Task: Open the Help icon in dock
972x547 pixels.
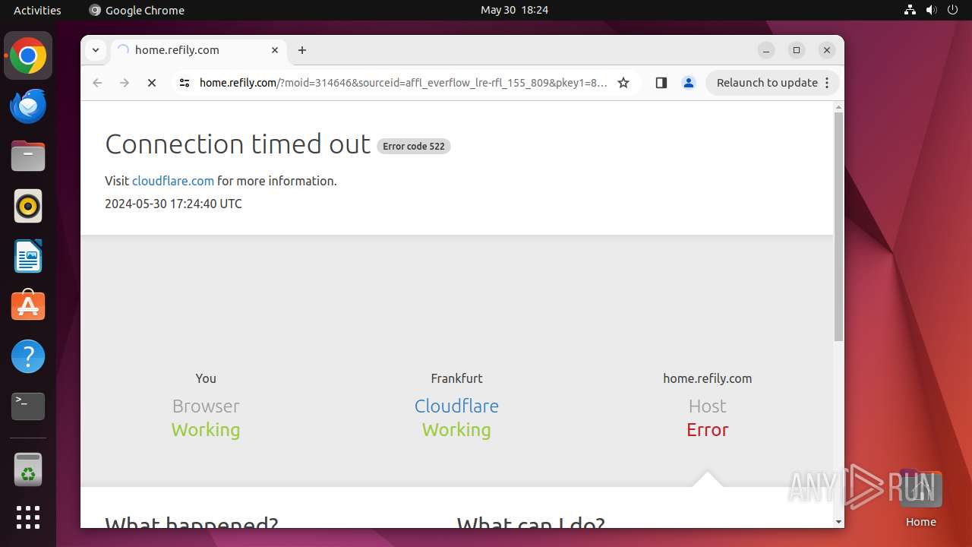Action: click(x=28, y=356)
